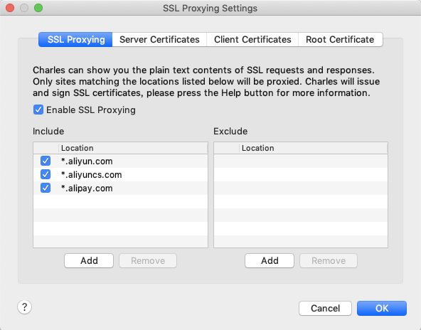421x330 pixels.
Task: Close the SSL Proxying Settings window
Action: pyautogui.click(x=10, y=8)
